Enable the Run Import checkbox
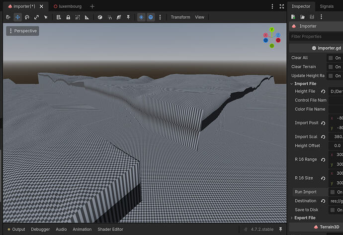 (x=332, y=192)
